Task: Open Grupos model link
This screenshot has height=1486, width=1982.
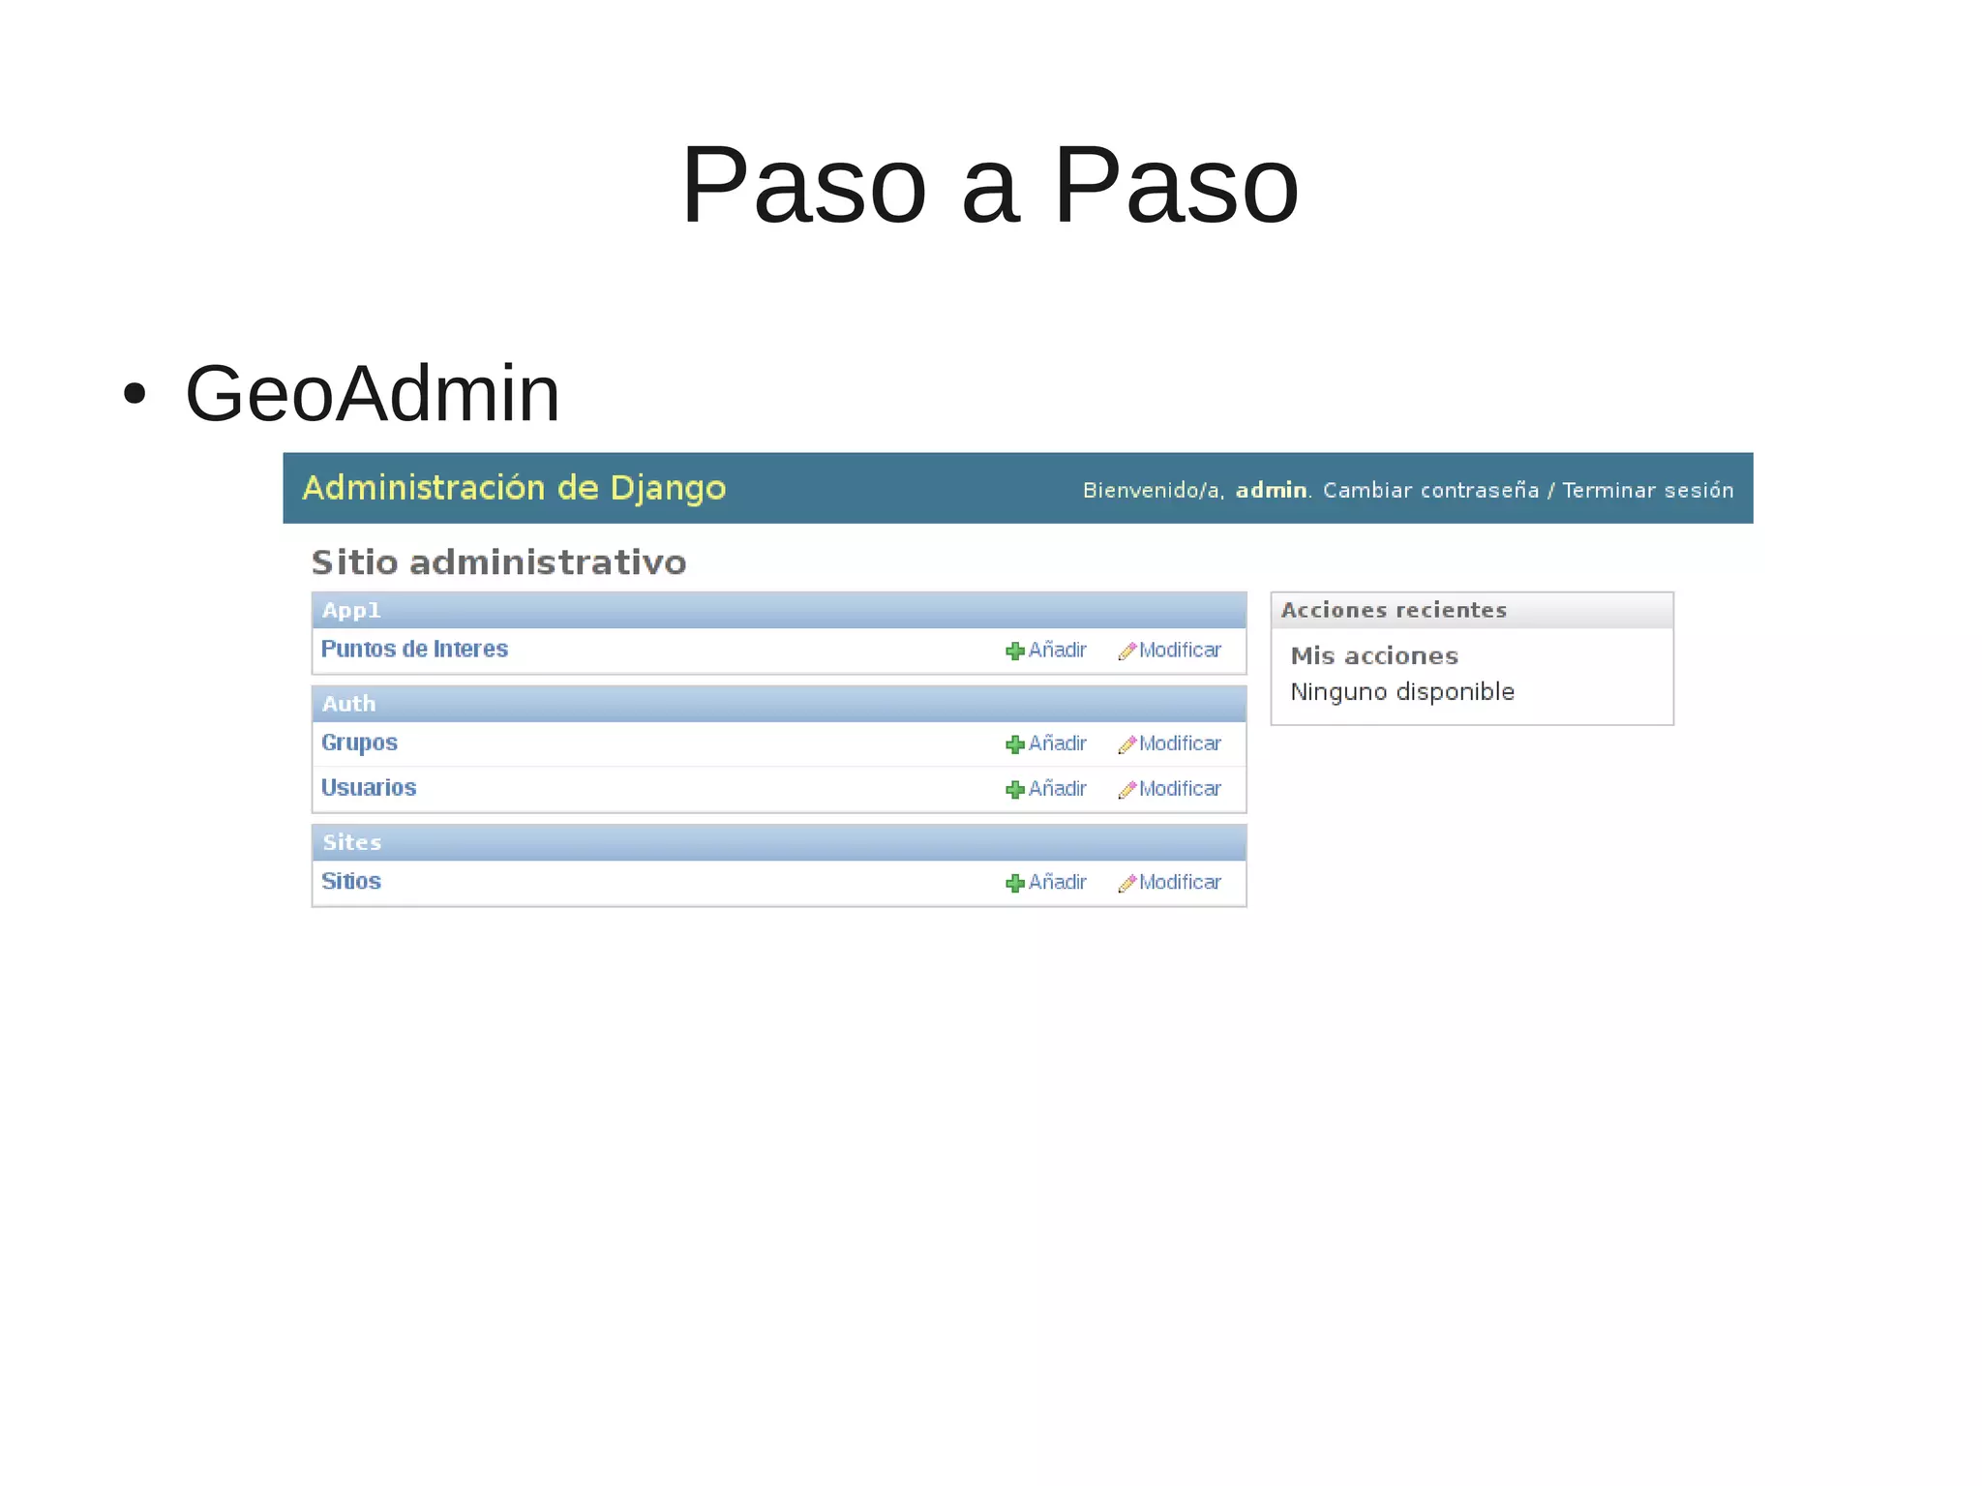Action: click(359, 743)
